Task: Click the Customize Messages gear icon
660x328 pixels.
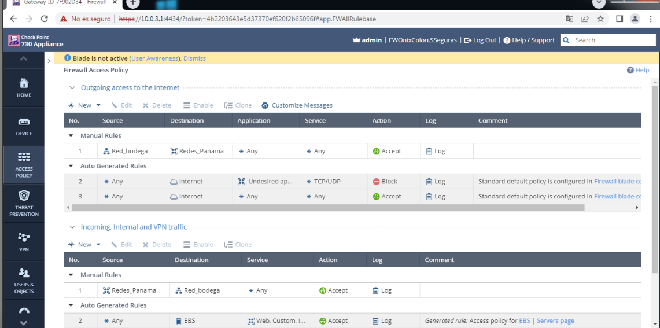Action: click(x=265, y=105)
